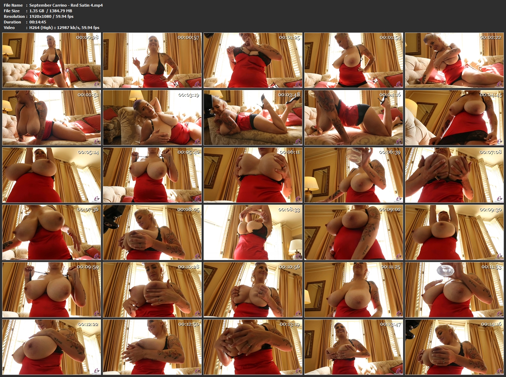Click the thumbnail at 00:06:39
The height and width of the screenshot is (377, 506).
pos(354,175)
